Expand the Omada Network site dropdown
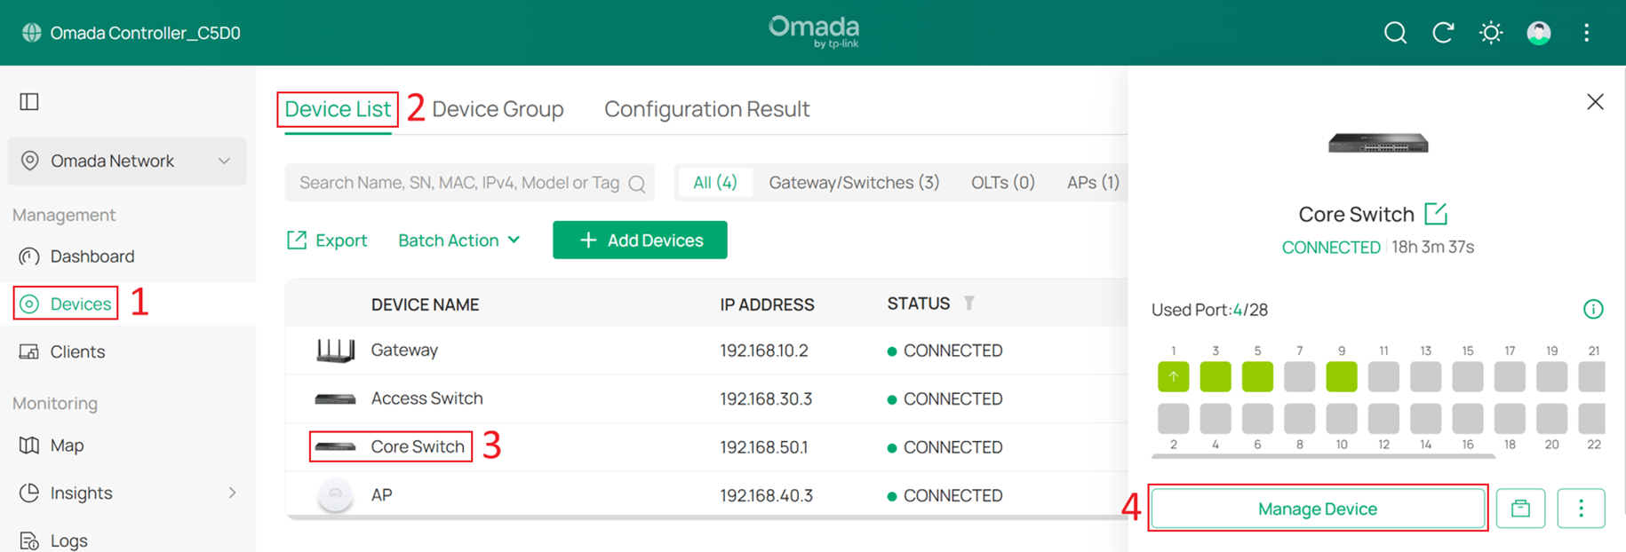Screen dimensions: 1626x552 click(x=127, y=161)
